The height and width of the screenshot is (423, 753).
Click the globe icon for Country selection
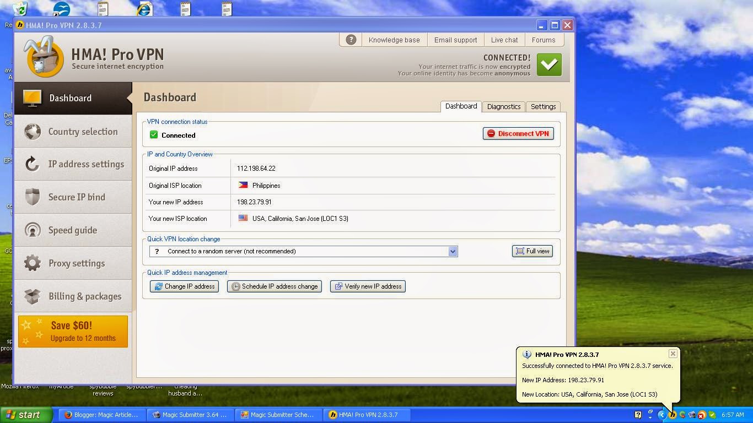pyautogui.click(x=33, y=132)
